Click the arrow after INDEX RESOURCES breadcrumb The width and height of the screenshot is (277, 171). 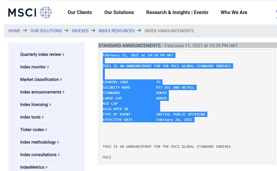139,30
